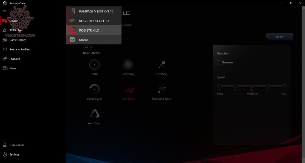Open Settings label in sidebar

tap(14, 155)
